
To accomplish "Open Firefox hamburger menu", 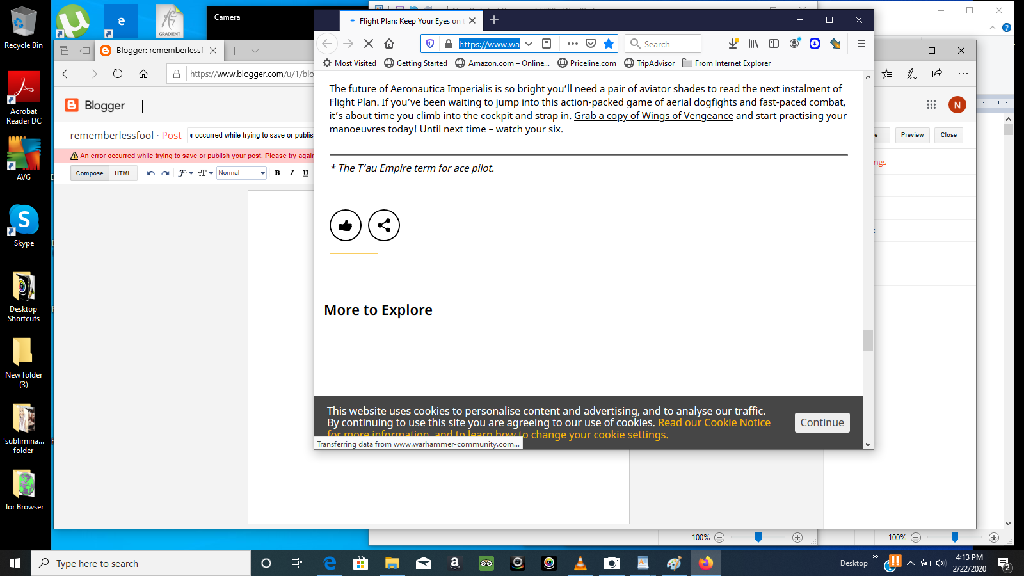I will pos(861,44).
